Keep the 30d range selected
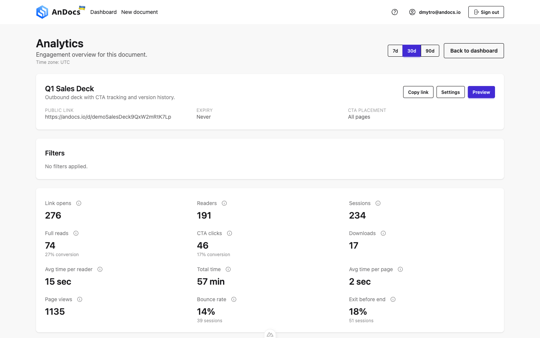This screenshot has width=540, height=338. click(x=412, y=50)
